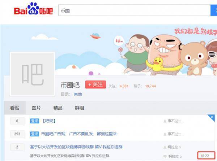217x161 pixels.
Task: Close the thread list corner X icon
Action: tap(212, 117)
